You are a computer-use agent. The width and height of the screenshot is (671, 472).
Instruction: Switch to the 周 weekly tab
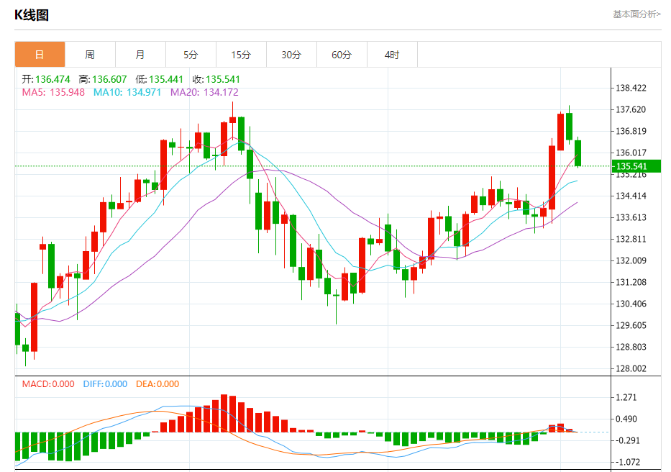(x=90, y=55)
